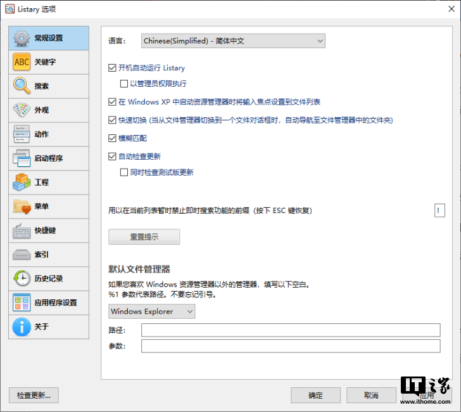Screen dimensions: 461x412
Task: Click the 应用 button
Action: pos(427,396)
